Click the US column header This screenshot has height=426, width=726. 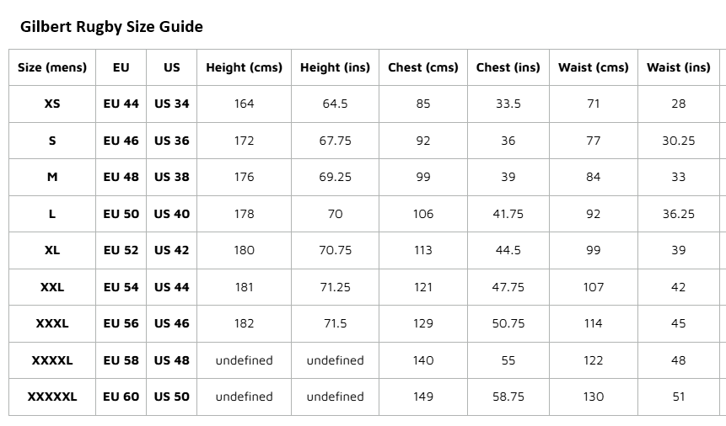click(171, 67)
